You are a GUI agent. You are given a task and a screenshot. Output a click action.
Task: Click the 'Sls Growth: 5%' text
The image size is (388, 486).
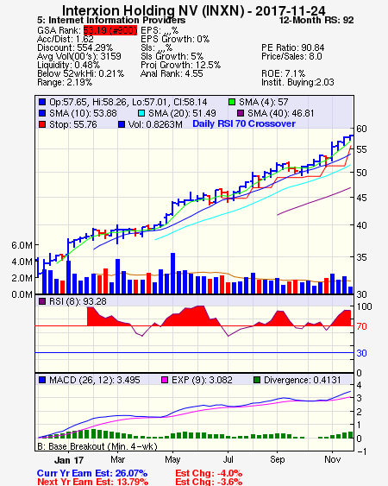pos(172,56)
